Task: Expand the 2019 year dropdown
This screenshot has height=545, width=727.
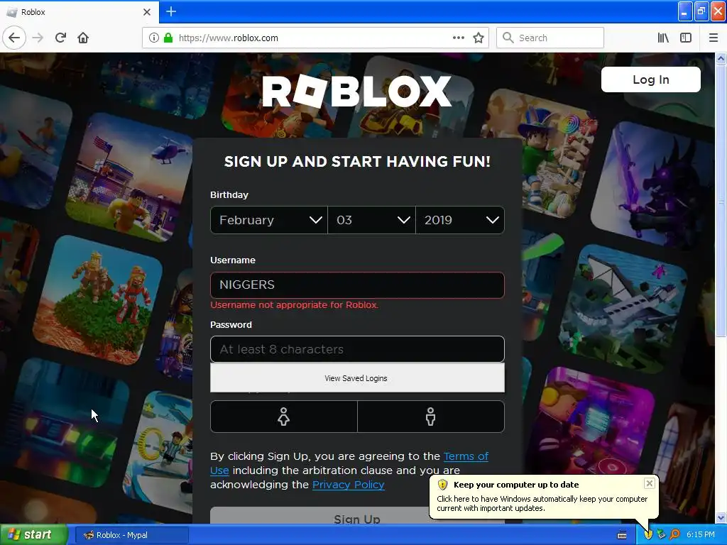Action: (460, 220)
